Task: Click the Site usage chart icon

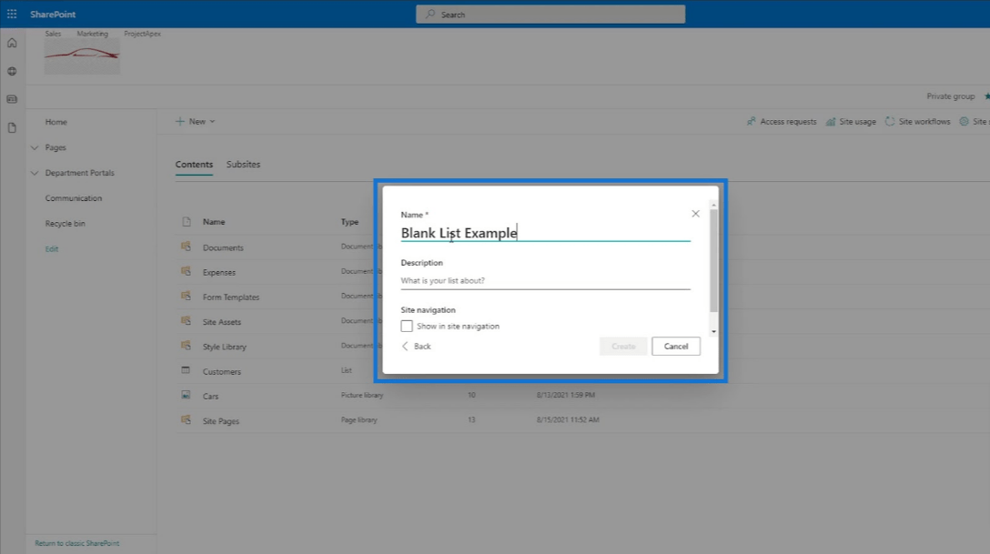Action: 831,122
